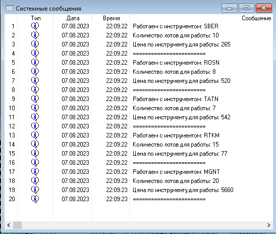
Task: Click the info icon in row 13
Action: click(35, 135)
